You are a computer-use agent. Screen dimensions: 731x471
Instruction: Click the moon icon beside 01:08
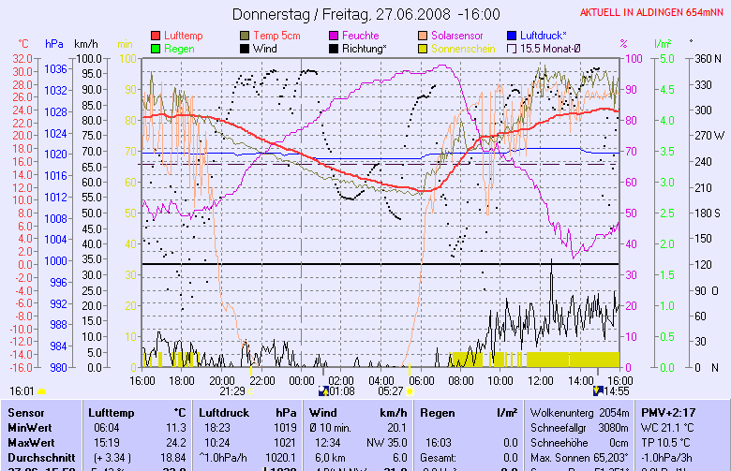(x=324, y=390)
